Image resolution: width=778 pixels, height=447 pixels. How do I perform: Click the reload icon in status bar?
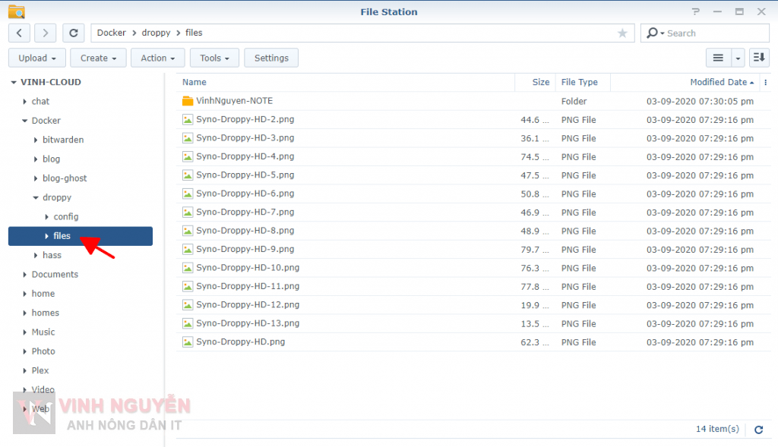(x=758, y=430)
